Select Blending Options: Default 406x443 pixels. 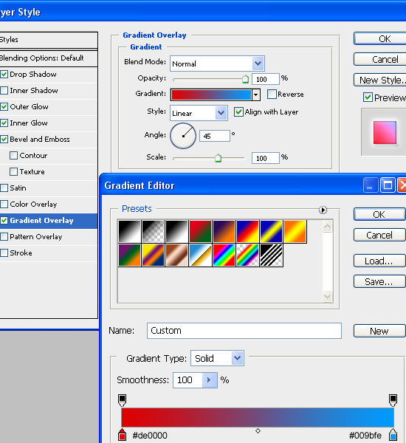[49, 58]
